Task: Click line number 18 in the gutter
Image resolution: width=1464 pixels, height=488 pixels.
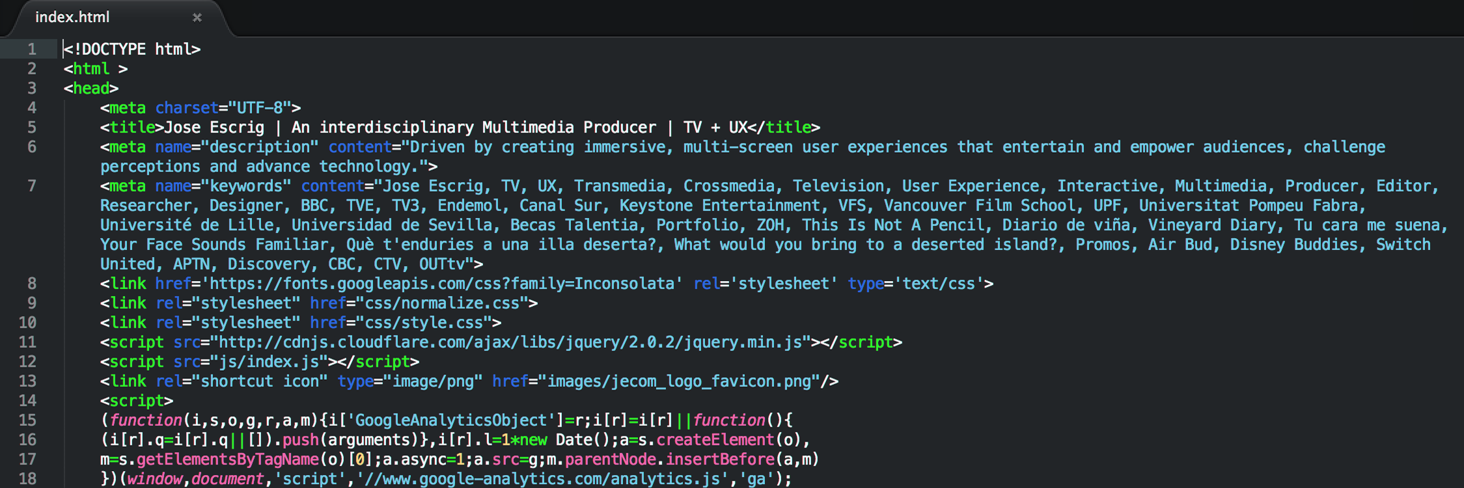Action: coord(27,478)
